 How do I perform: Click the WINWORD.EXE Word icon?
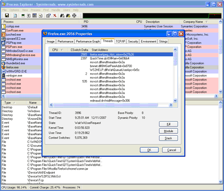click(3, 72)
